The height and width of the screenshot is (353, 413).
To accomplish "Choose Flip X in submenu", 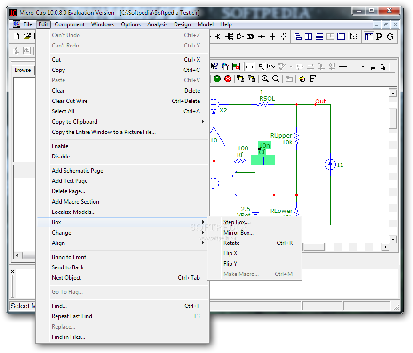I will [x=254, y=253].
